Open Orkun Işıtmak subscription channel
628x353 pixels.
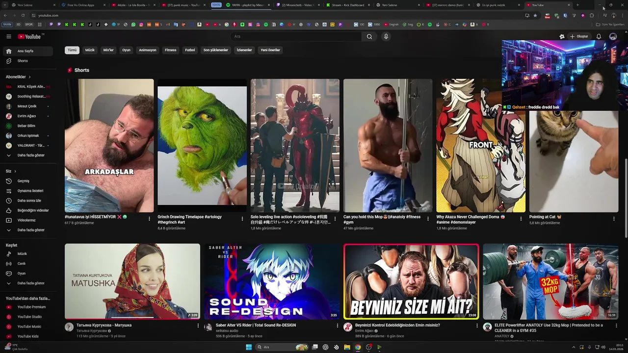(27, 136)
